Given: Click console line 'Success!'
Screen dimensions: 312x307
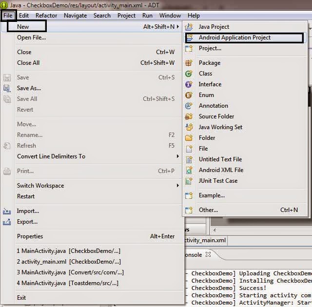Looking at the screenshot, I should [253, 288].
